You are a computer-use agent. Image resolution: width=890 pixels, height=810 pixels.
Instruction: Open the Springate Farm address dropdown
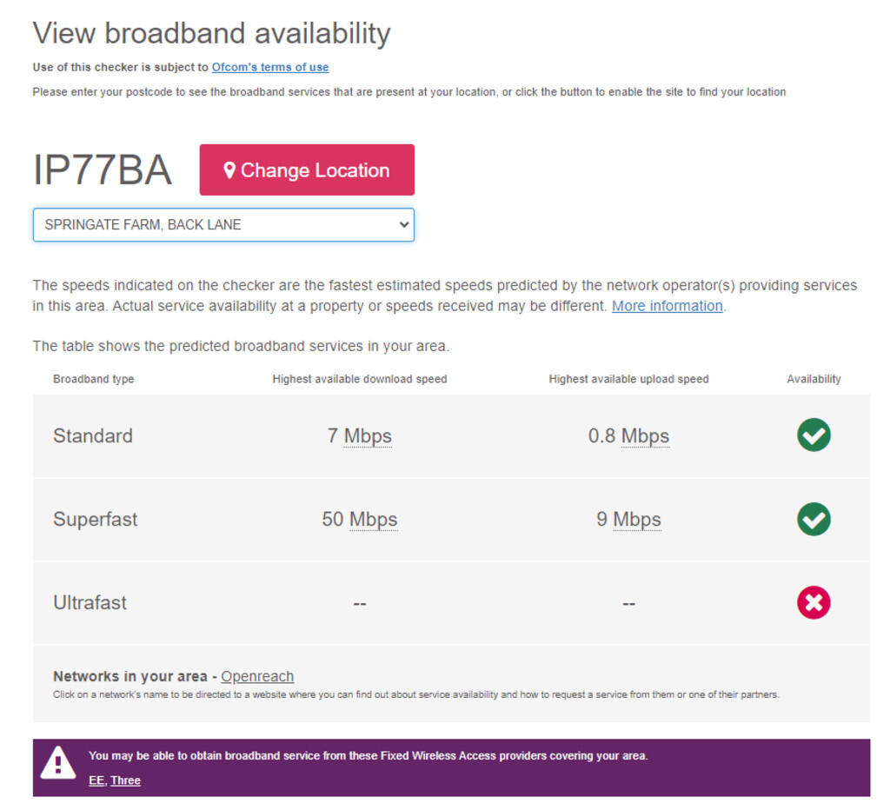click(x=223, y=224)
